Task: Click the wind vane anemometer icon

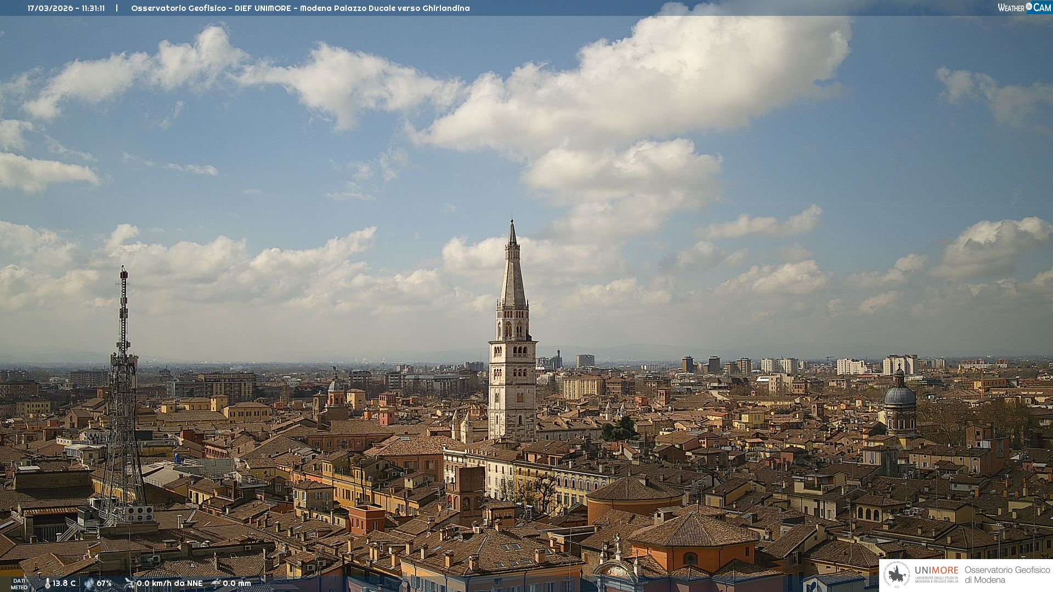Action: point(129,583)
